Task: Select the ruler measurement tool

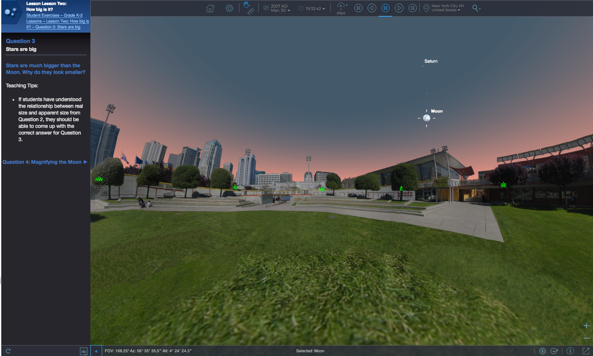Action: [x=251, y=12]
